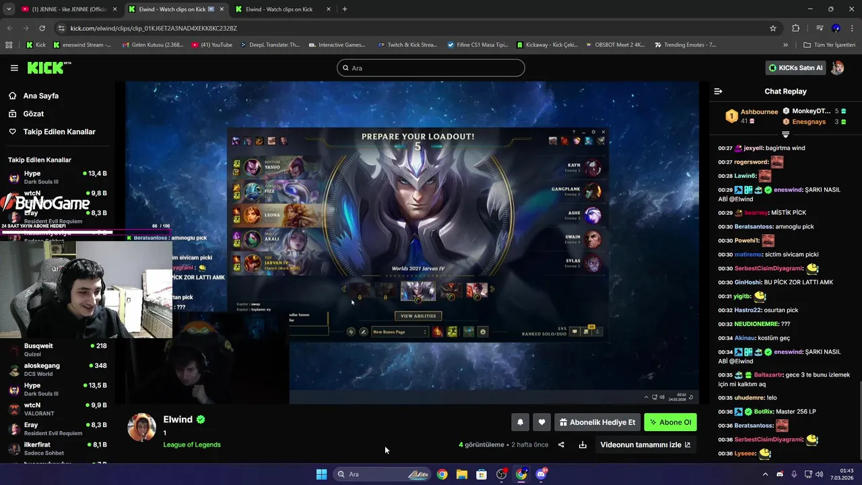862x485 pixels.
Task: Open Gözat in the sidebar
Action: [x=34, y=114]
